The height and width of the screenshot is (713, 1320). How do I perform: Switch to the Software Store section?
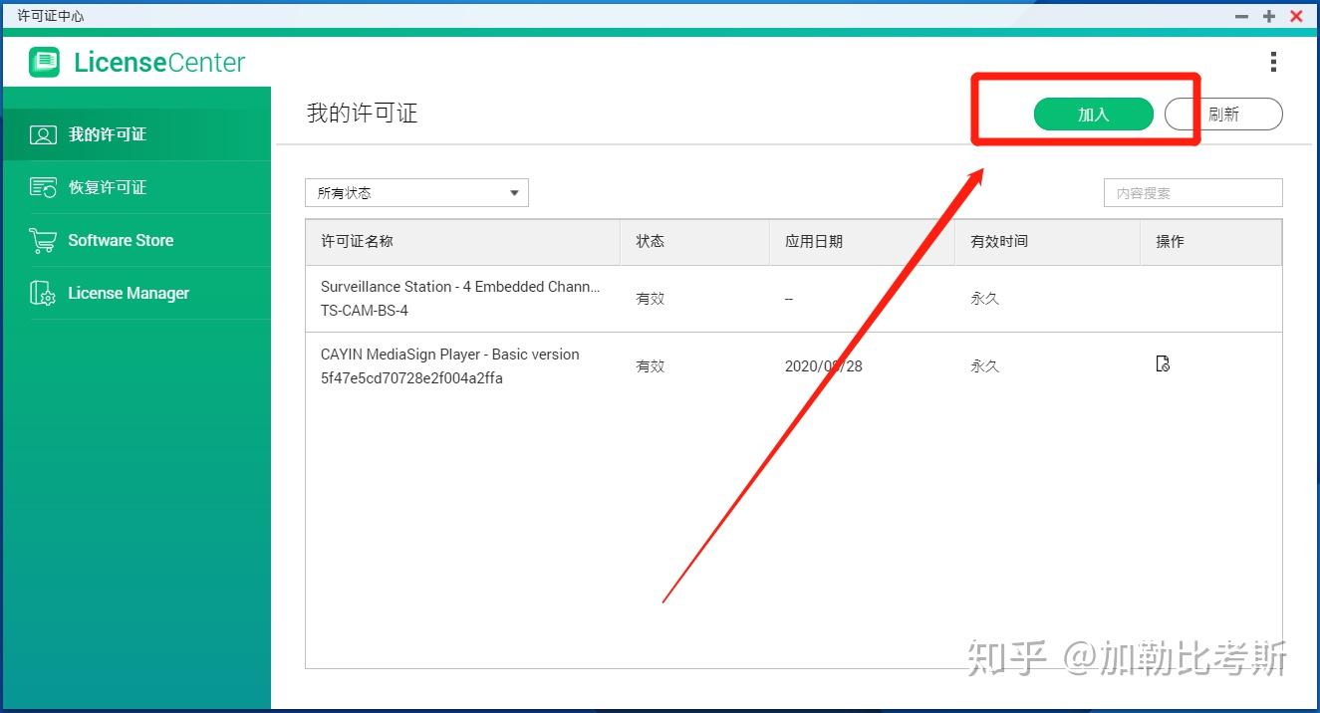point(120,240)
